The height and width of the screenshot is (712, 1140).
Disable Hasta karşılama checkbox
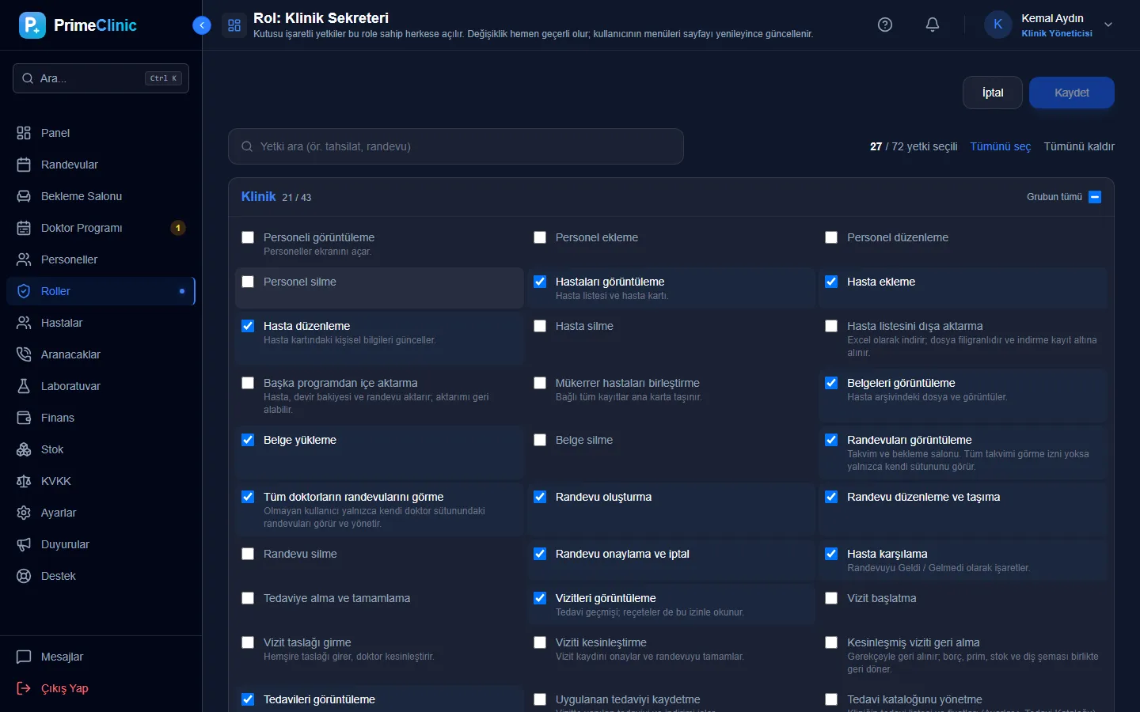831,554
